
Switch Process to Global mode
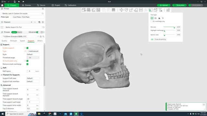pyautogui.click(x=14, y=32)
